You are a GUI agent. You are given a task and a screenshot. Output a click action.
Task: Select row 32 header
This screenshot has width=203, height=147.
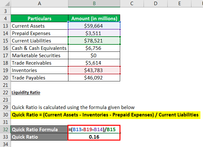pos(5,129)
